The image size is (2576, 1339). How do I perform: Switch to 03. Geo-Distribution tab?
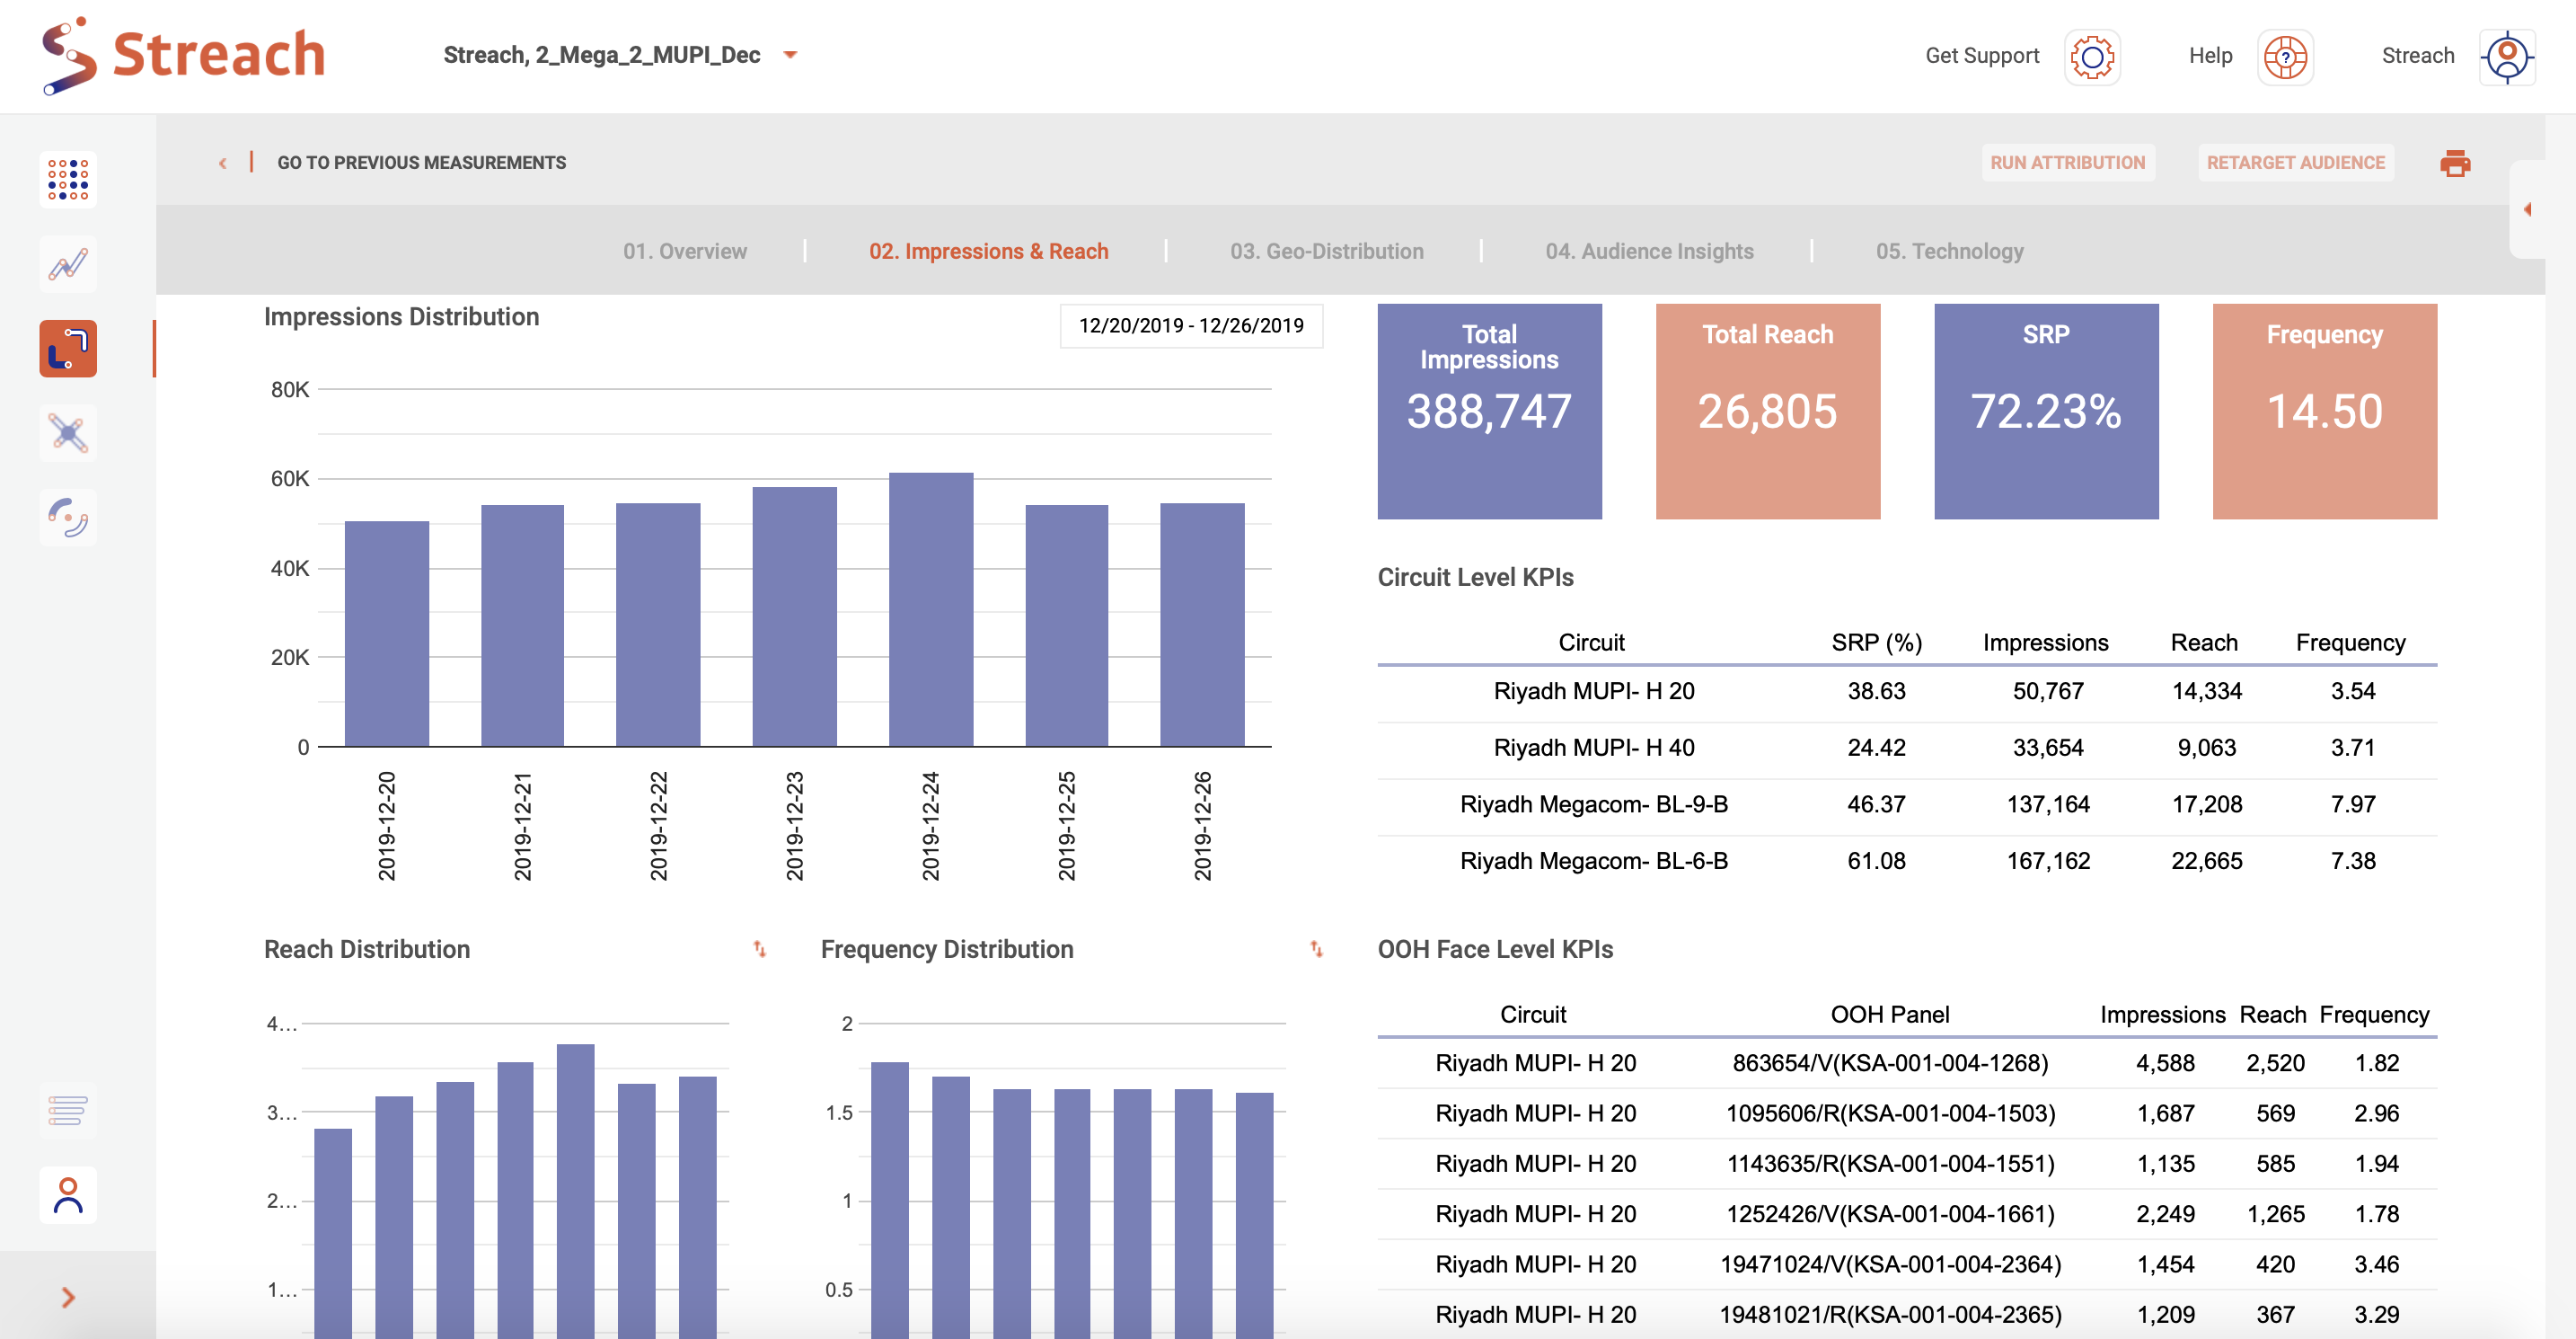[x=1326, y=252]
